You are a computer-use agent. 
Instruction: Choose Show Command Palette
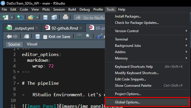[147, 86]
